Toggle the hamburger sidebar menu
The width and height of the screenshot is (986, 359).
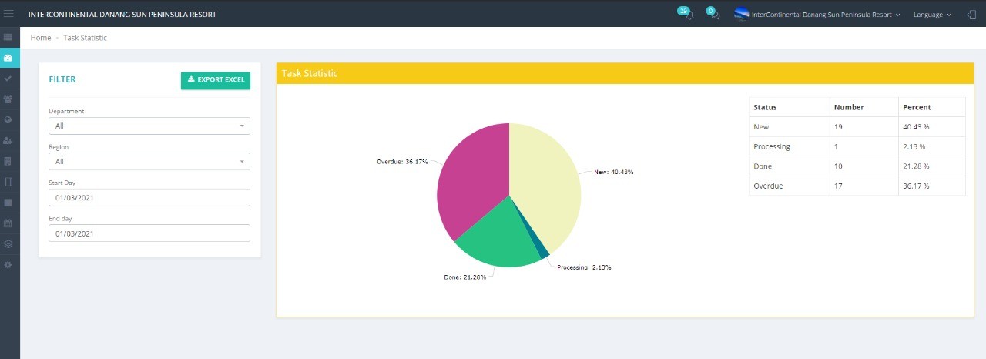pos(9,14)
